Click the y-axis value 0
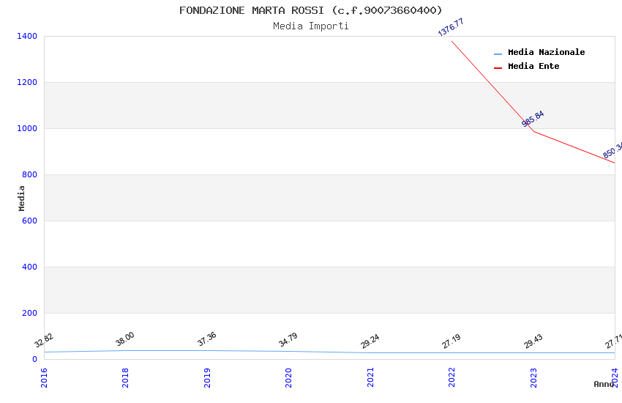Image resolution: width=622 pixels, height=403 pixels. pos(34,359)
